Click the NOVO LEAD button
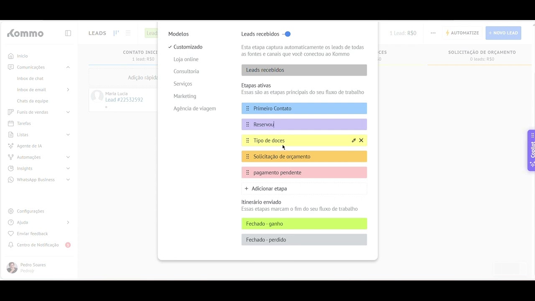This screenshot has height=301, width=535. click(503, 33)
